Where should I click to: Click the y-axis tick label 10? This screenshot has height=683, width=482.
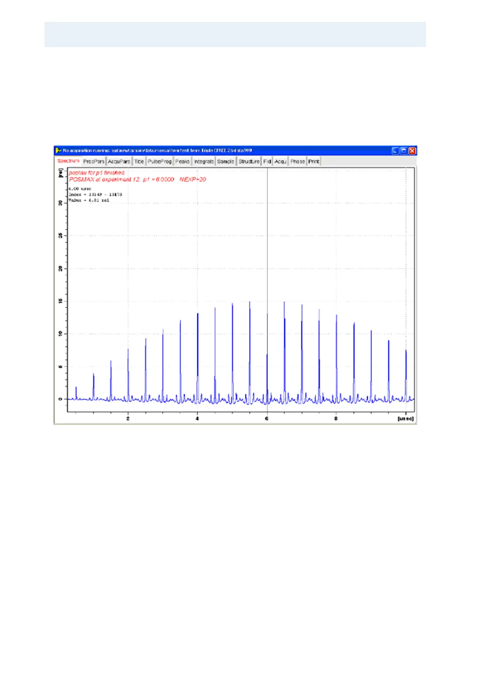(x=60, y=334)
